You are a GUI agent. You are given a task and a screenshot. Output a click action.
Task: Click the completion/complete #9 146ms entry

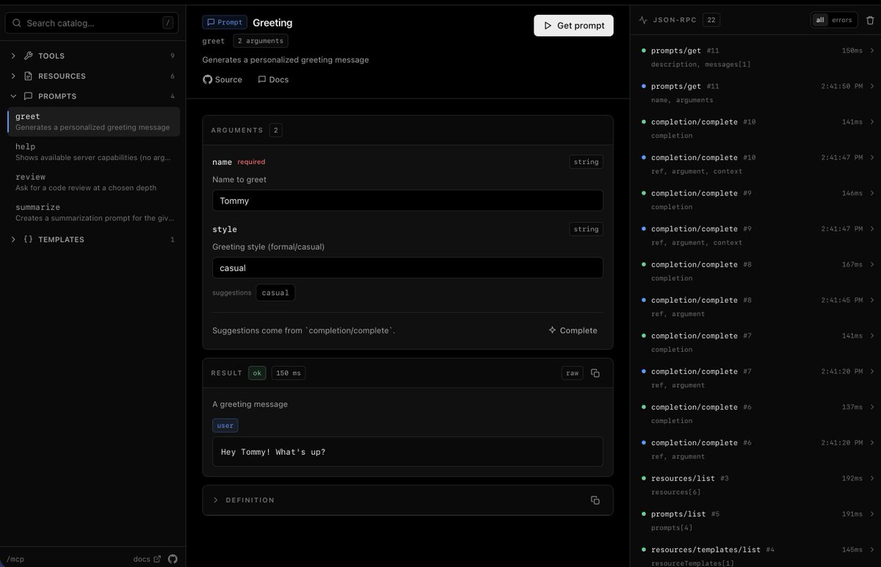(x=756, y=200)
